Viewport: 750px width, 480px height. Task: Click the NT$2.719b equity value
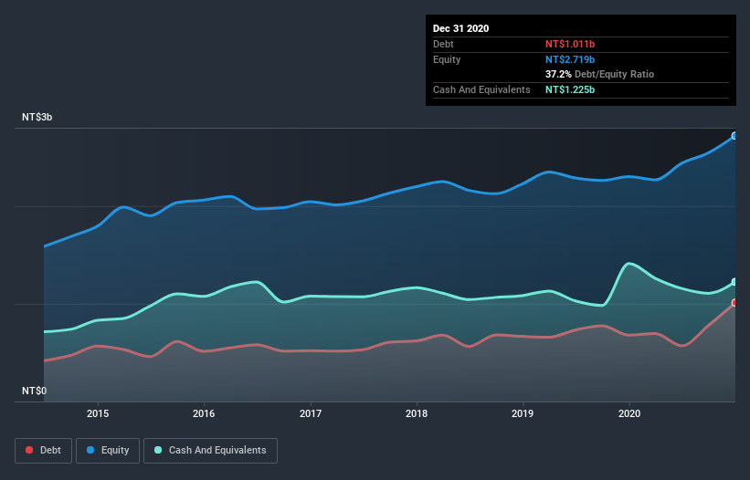point(570,59)
